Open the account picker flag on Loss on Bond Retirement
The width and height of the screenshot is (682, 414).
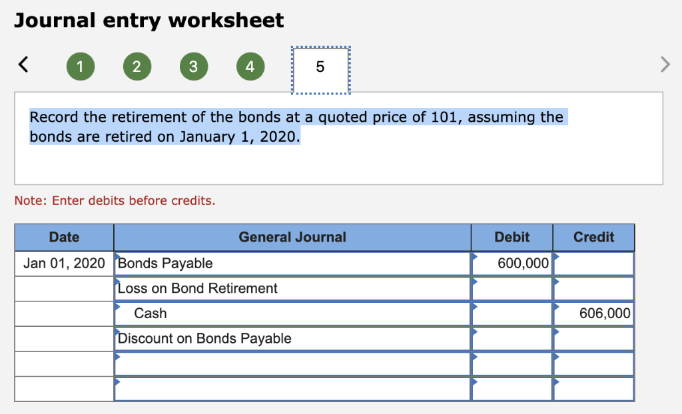(119, 282)
